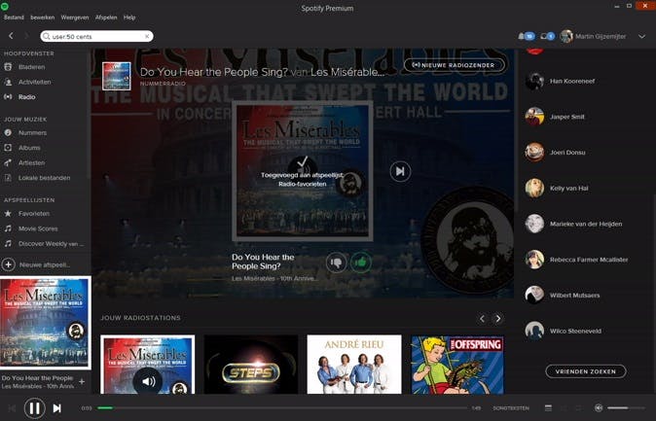The width and height of the screenshot is (656, 421).
Task: Open the André Rieu radio station tile
Action: coord(354,365)
